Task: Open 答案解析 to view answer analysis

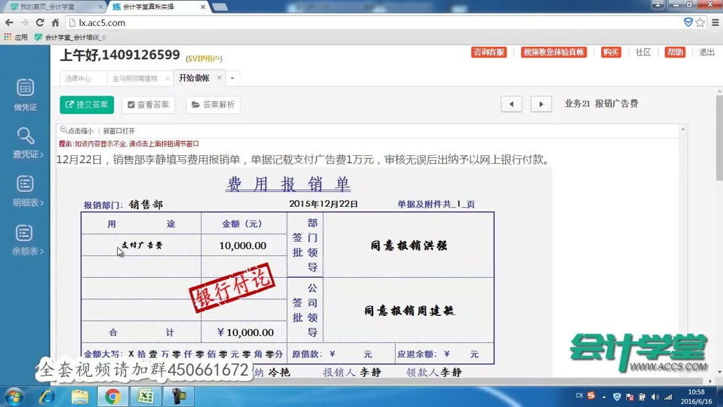Action: [x=213, y=104]
